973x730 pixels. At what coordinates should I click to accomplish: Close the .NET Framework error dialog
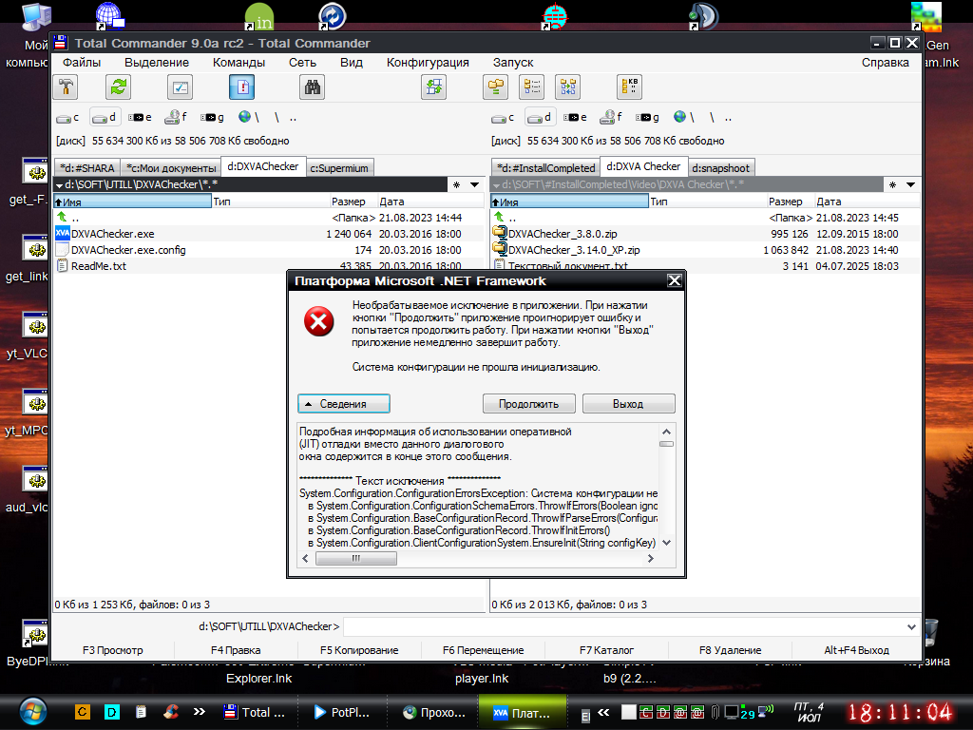(675, 280)
